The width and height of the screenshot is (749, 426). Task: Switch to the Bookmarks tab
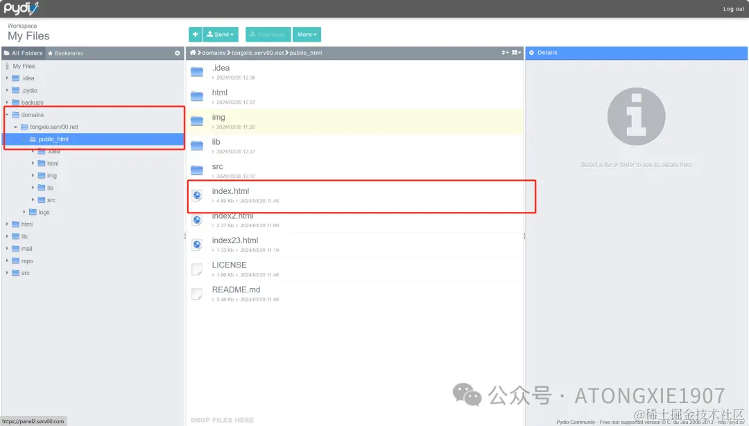(x=65, y=53)
